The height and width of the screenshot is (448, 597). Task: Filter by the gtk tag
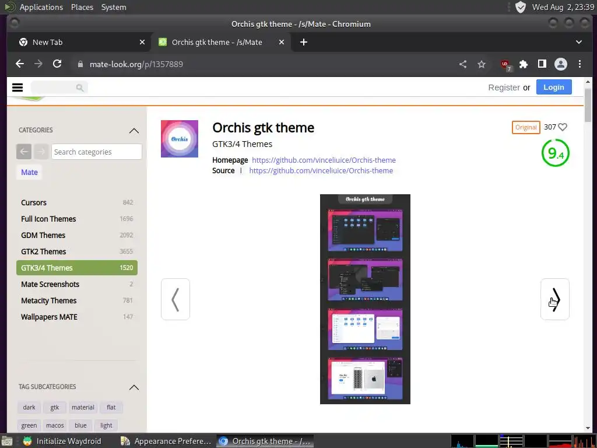pos(54,407)
